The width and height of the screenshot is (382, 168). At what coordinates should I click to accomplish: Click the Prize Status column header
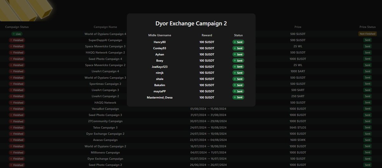tap(368, 27)
